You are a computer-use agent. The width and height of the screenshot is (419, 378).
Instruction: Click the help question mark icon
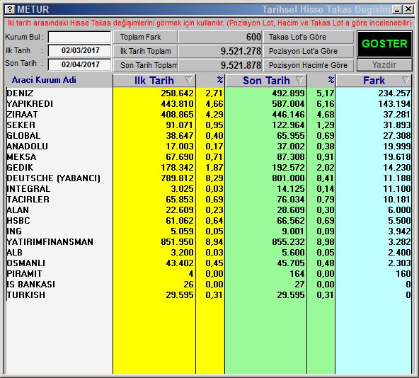pyautogui.click(x=10, y=10)
